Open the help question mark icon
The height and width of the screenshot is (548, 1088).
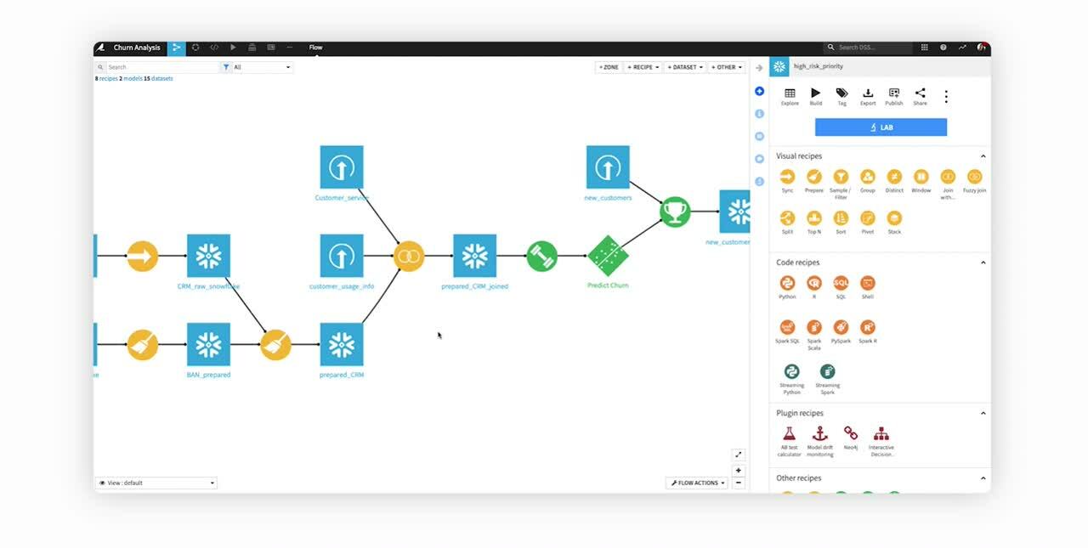click(943, 48)
